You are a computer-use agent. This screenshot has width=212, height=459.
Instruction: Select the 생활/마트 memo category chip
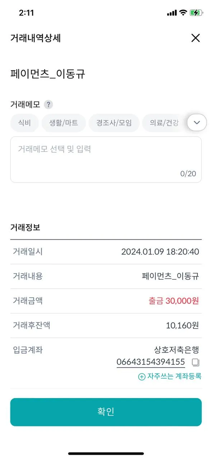pos(64,123)
